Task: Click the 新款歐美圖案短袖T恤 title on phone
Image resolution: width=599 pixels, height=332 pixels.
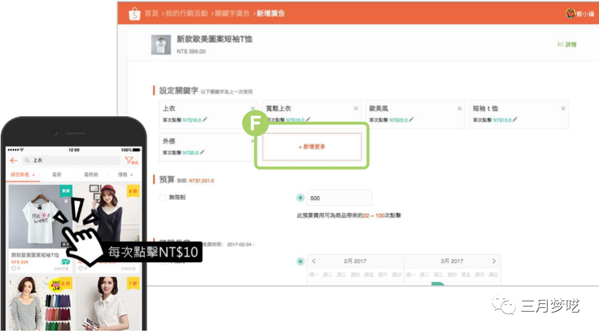Action: 35,255
